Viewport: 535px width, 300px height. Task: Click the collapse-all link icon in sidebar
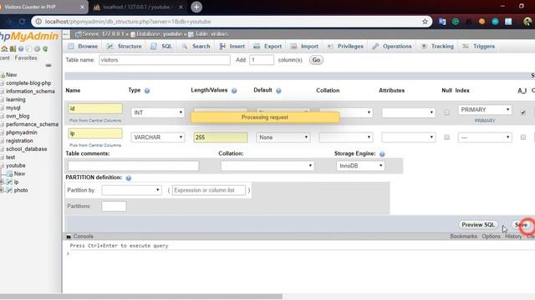pos(48,65)
